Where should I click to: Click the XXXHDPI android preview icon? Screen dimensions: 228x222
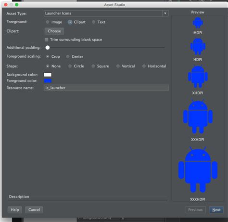point(198,170)
